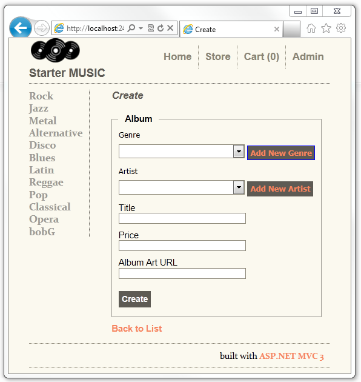Screen dimensions: 361x382
Task: Browse the Blues genre
Action: point(42,158)
